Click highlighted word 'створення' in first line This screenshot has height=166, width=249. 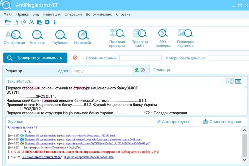pos(31,88)
